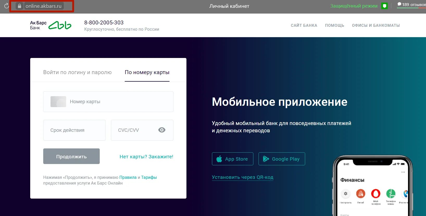426x216 pixels.
Task: Open САЙТ БАНКА menu link
Action: point(304,25)
